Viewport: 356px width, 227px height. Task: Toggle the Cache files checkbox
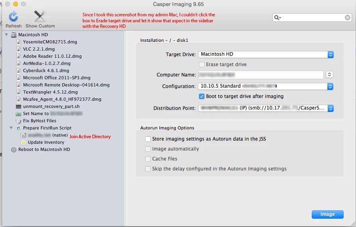[148, 159]
